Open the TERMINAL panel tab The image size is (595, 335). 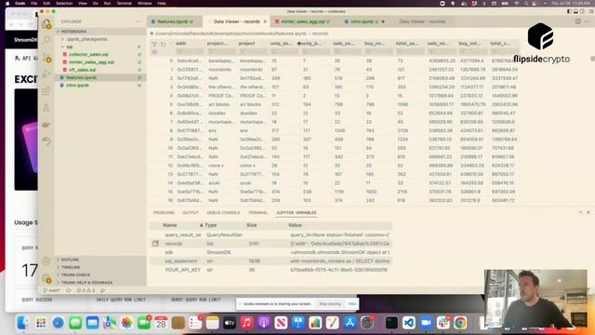pyautogui.click(x=258, y=213)
